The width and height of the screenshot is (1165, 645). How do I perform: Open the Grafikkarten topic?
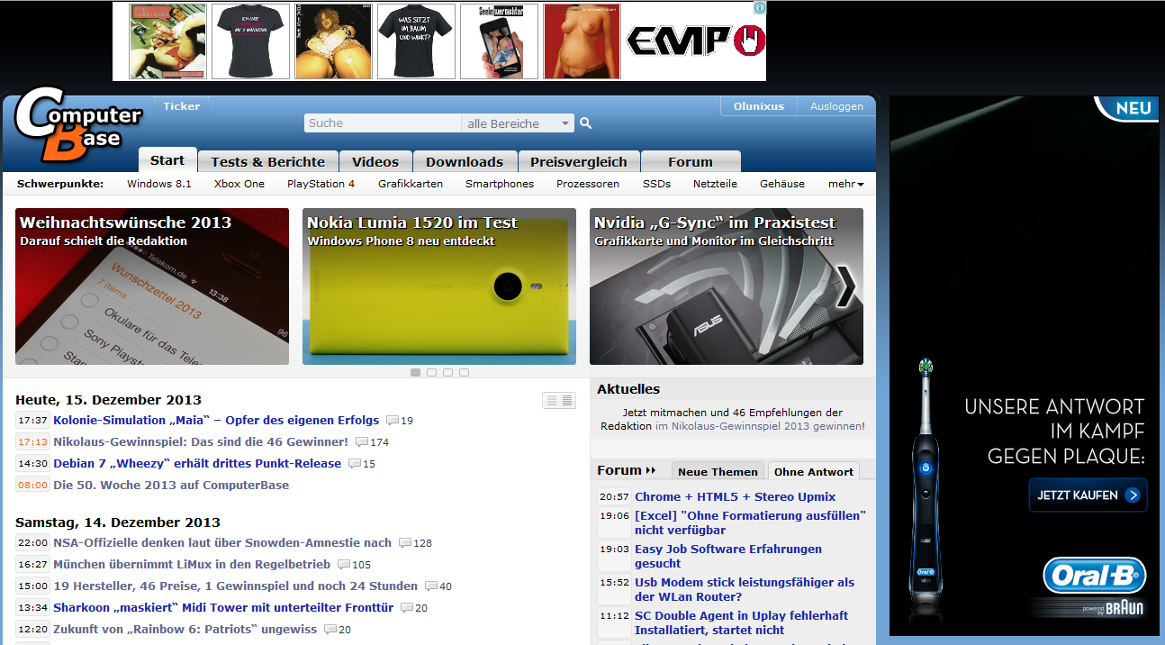[411, 184]
